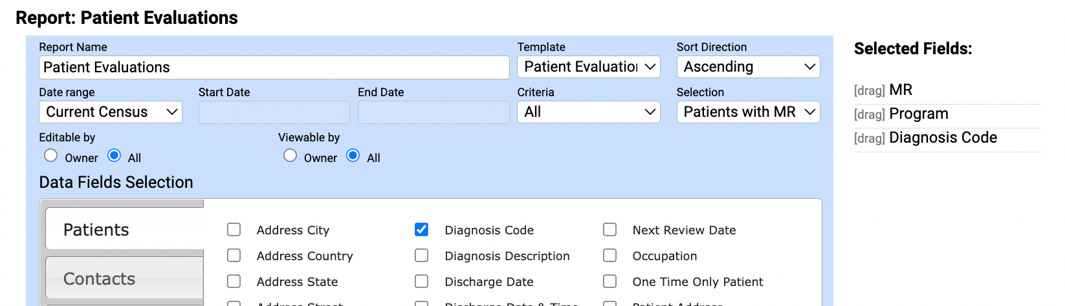This screenshot has width=1065, height=306.
Task: Expand the Selection dropdown
Action: [x=748, y=112]
